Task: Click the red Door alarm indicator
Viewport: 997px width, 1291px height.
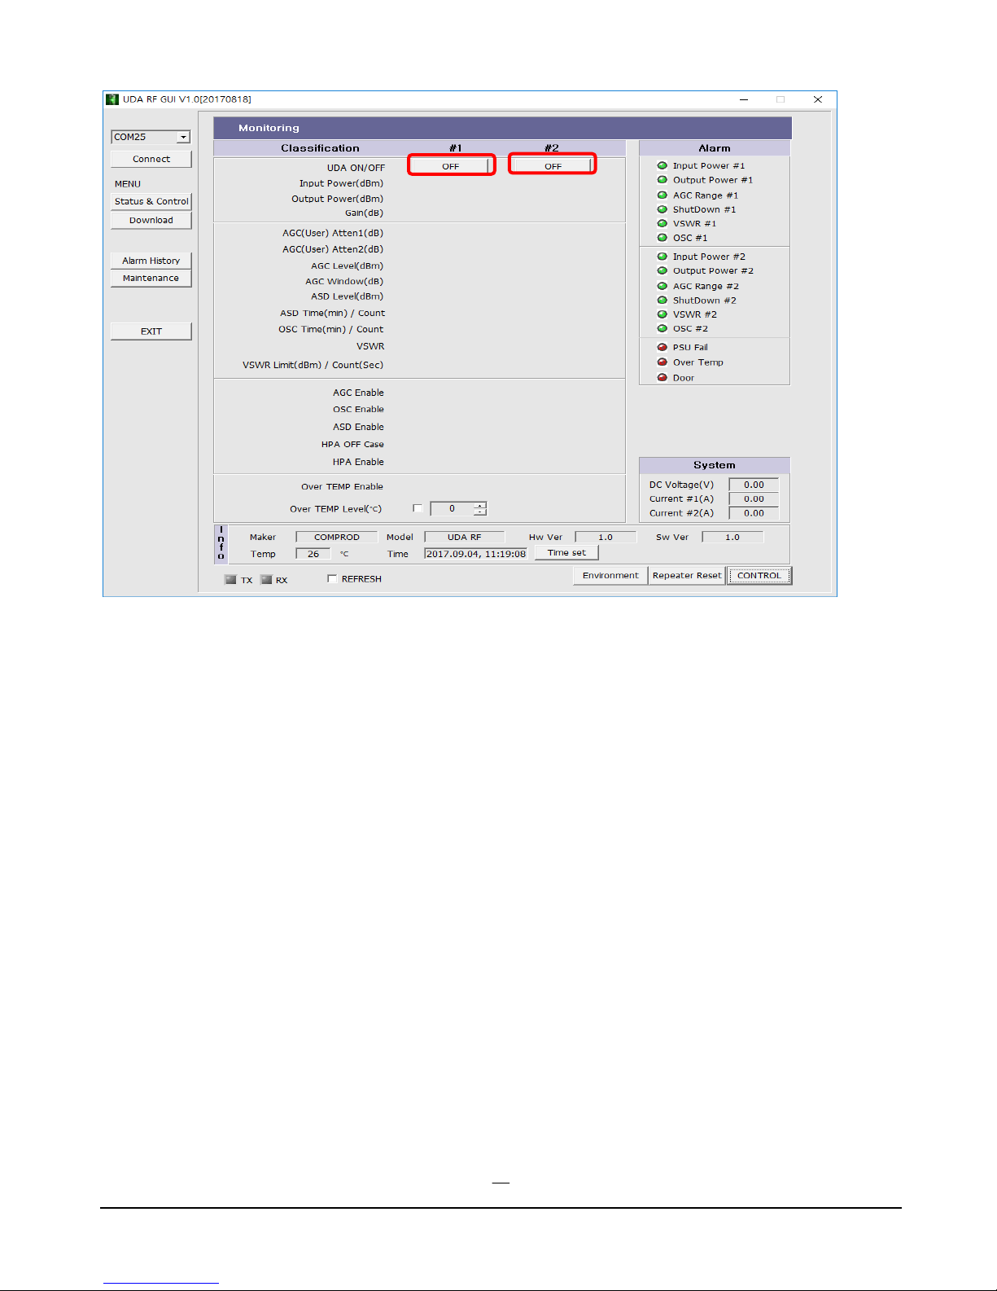Action: click(x=662, y=378)
